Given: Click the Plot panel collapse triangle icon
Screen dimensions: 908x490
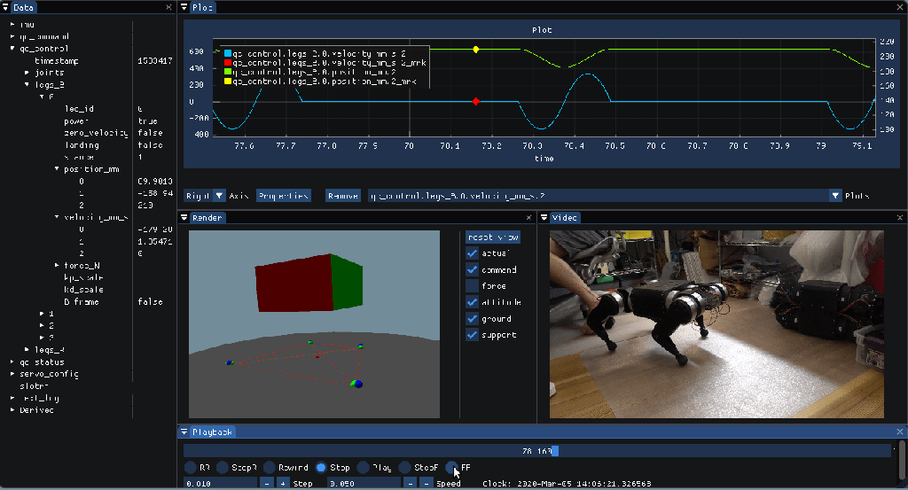Looking at the screenshot, I should pos(184,7).
